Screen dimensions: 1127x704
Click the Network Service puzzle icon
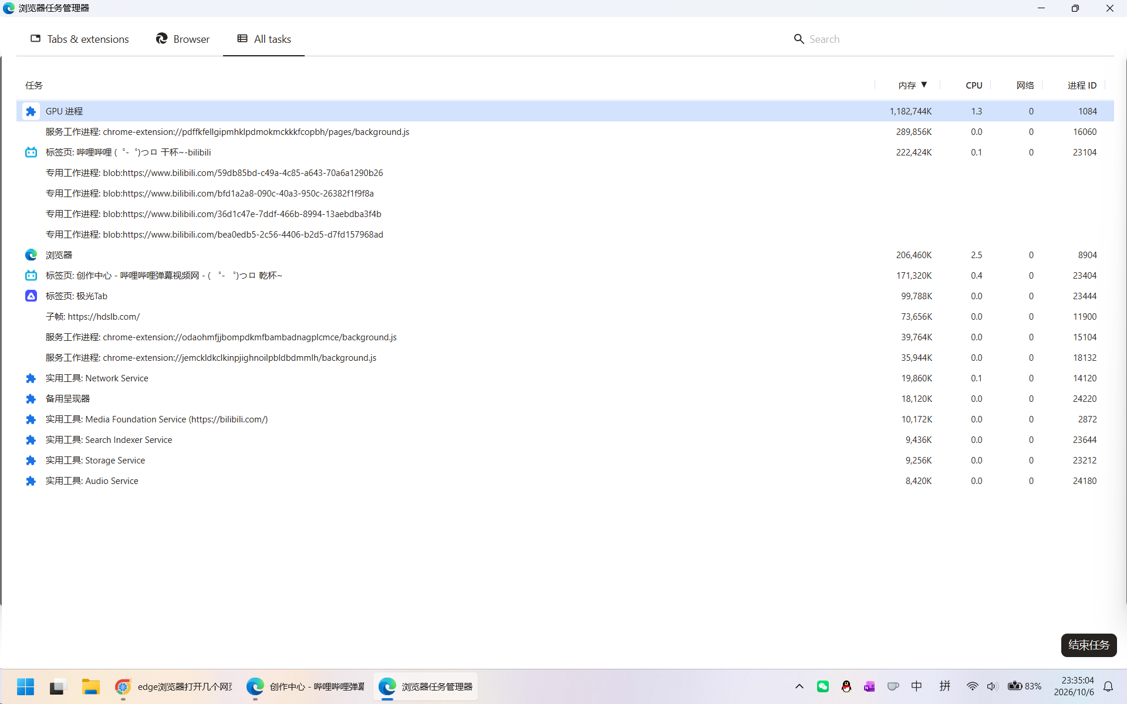[31, 378]
